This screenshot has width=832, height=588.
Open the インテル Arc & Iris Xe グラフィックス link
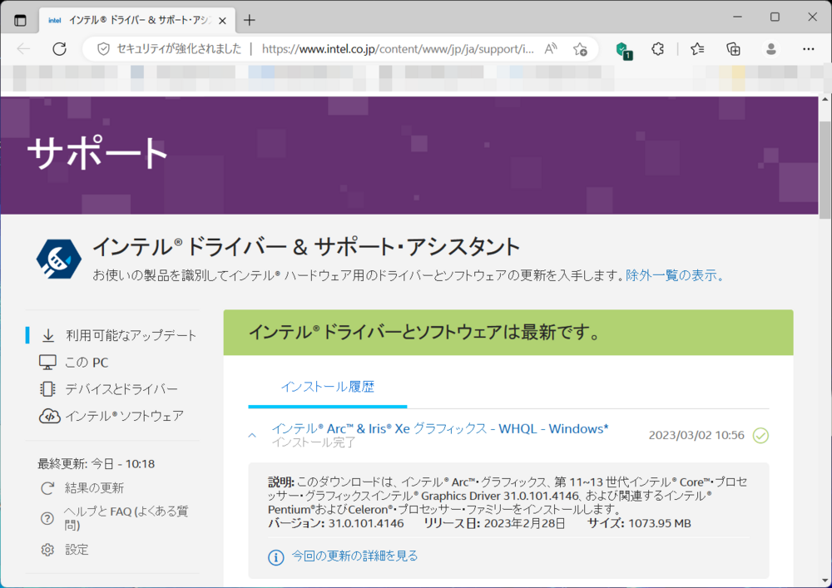coord(440,428)
